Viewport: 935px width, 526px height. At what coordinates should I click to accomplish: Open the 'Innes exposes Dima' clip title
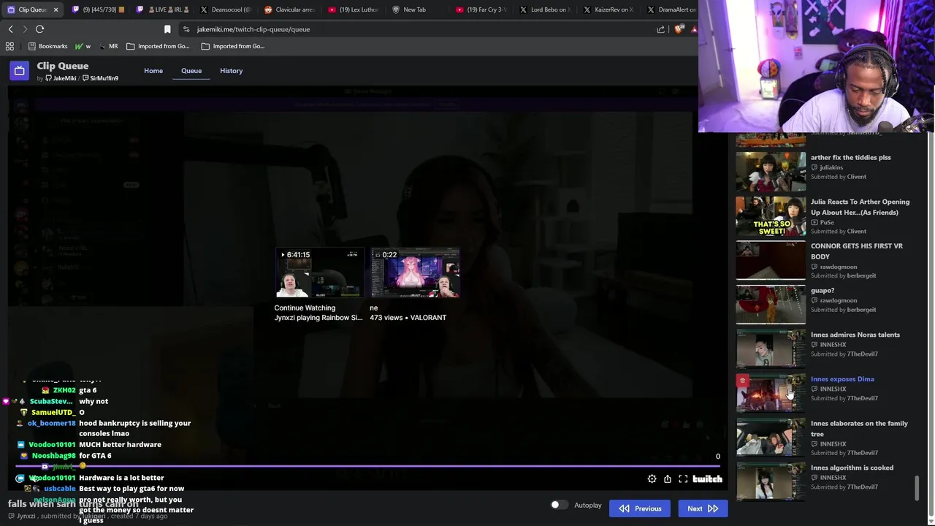point(842,379)
